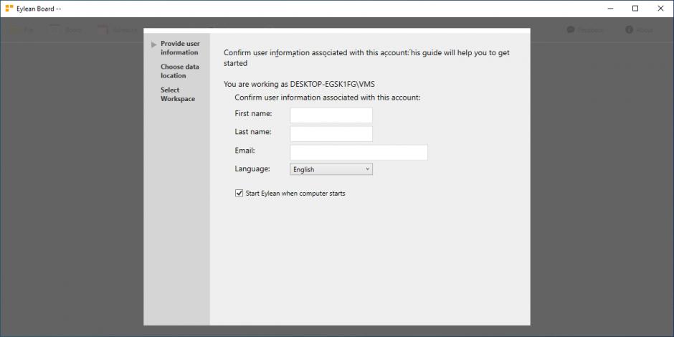Select the Email input field
Viewport: 674px width, 337px height.
[x=359, y=153]
